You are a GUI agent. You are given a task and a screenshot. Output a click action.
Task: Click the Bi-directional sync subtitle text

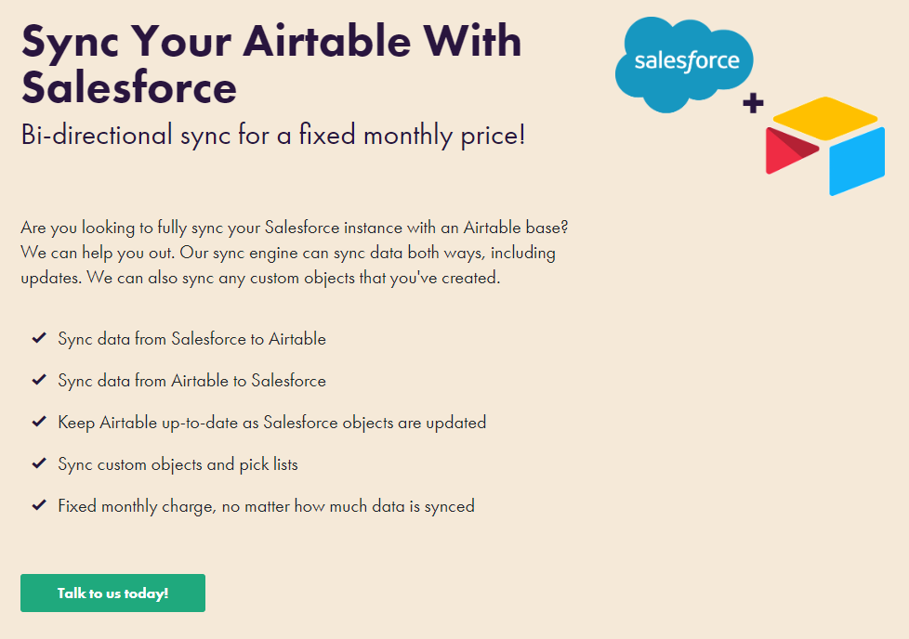tap(273, 136)
